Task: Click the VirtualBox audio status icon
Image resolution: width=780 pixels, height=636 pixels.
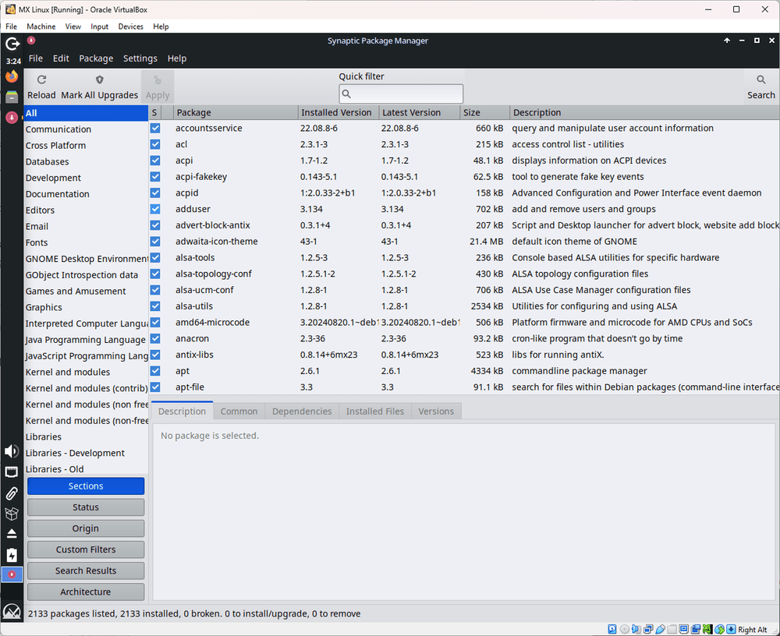Action: coord(636,629)
